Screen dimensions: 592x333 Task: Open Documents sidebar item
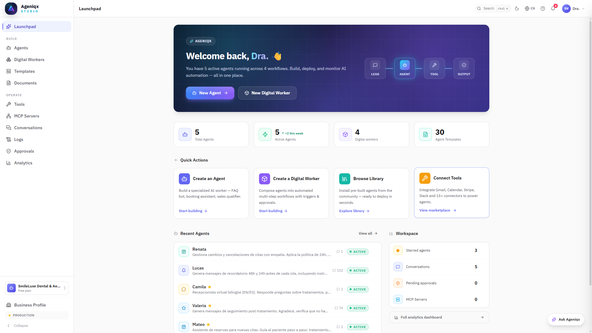tap(37, 83)
